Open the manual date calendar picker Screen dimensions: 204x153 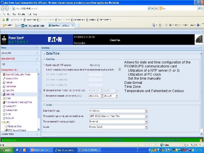point(102,96)
